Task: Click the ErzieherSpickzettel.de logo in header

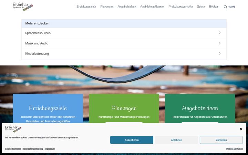Action: pyautogui.click(x=23, y=7)
